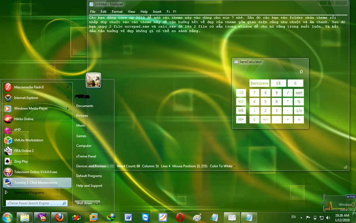Open Notepad Help menu

(x=144, y=11)
